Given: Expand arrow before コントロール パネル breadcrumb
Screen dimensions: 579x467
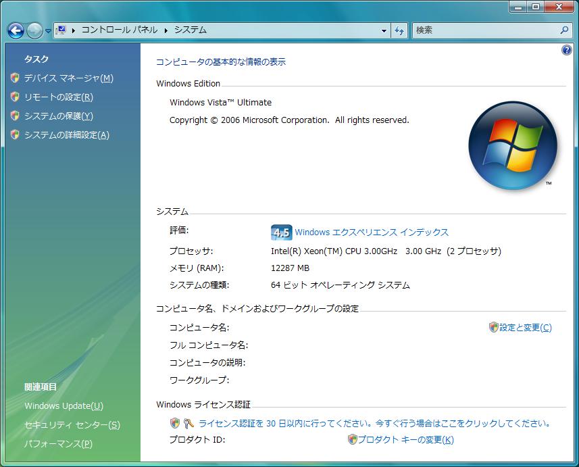Looking at the screenshot, I should pyautogui.click(x=74, y=30).
